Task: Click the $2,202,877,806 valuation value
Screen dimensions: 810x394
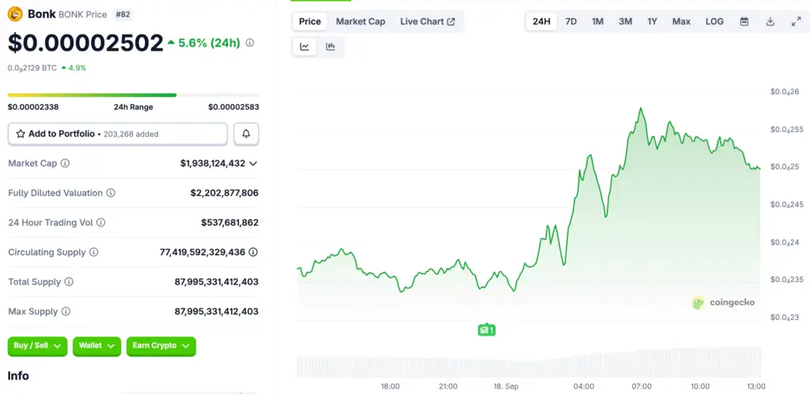Action: [x=224, y=193]
